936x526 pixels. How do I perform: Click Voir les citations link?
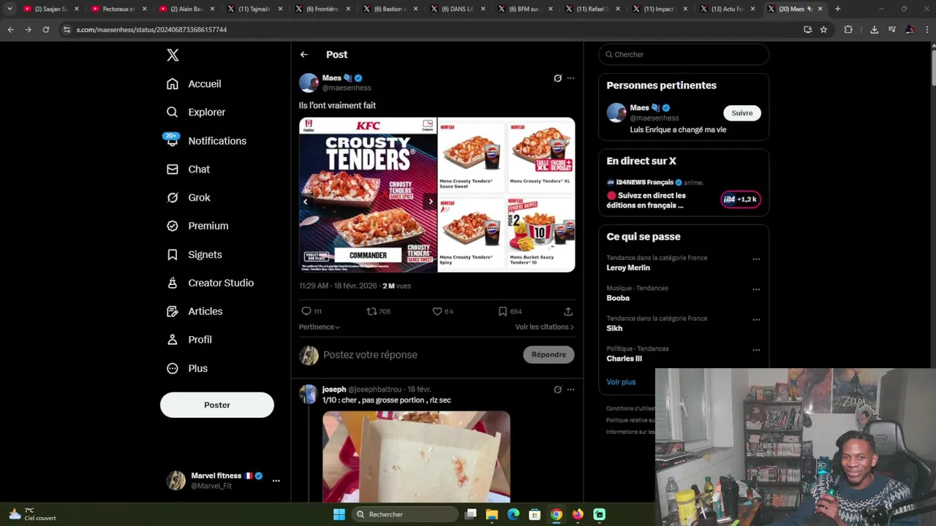point(544,327)
